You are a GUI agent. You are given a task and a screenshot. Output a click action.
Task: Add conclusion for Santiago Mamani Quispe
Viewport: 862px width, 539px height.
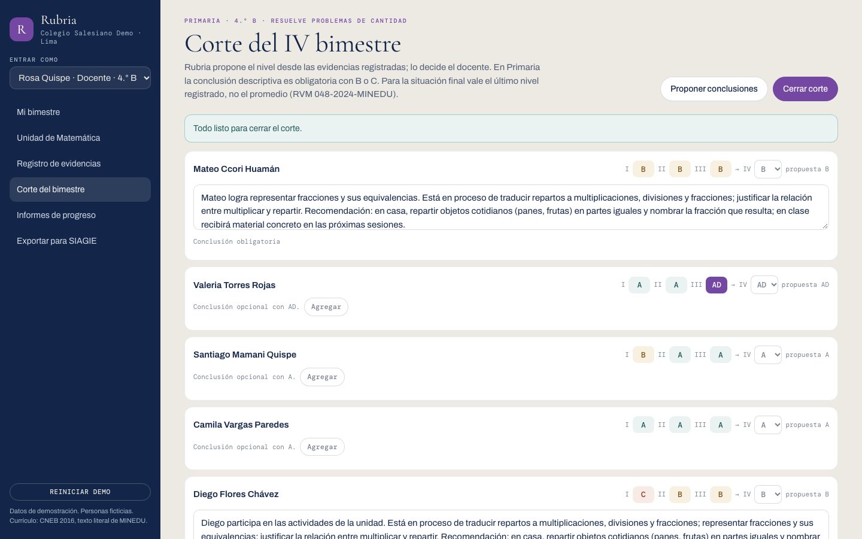(322, 377)
